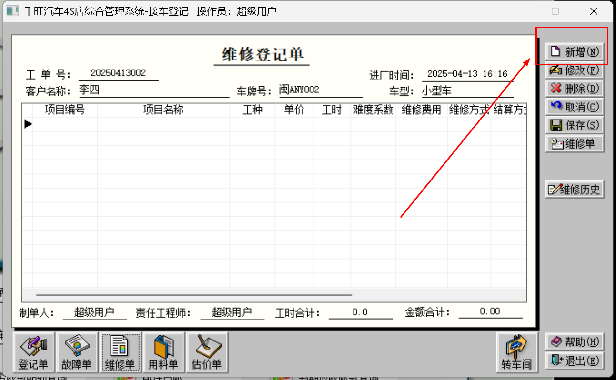The image size is (616, 380).
Task: Switch to the 登记单 tab
Action: point(33,352)
